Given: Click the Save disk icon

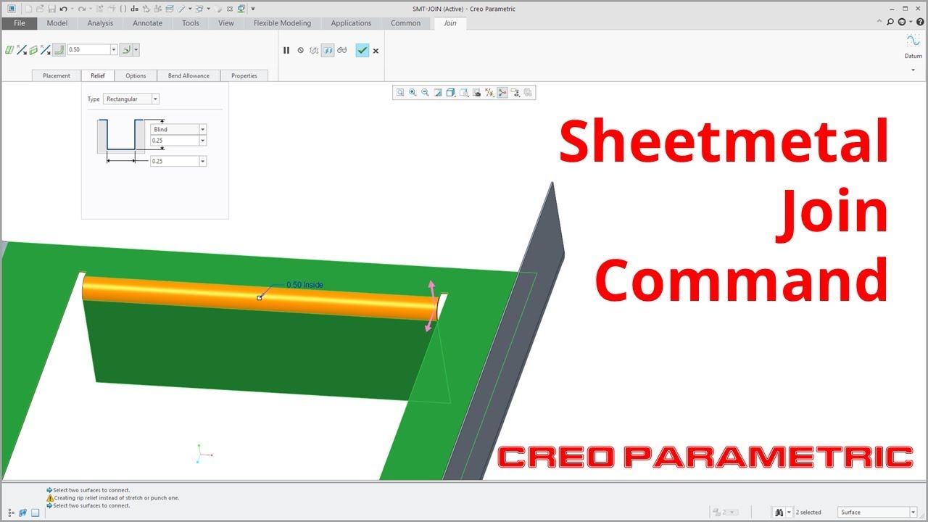Looking at the screenshot, I should 51,9.
